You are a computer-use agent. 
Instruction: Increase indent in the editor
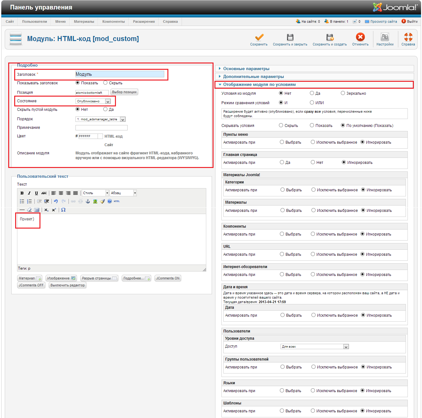tap(46, 201)
